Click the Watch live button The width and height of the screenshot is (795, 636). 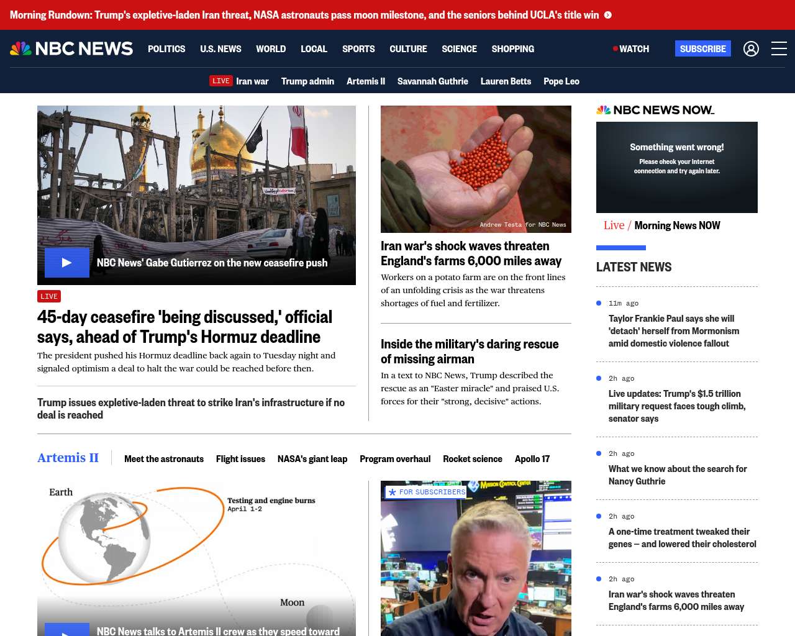(x=631, y=48)
